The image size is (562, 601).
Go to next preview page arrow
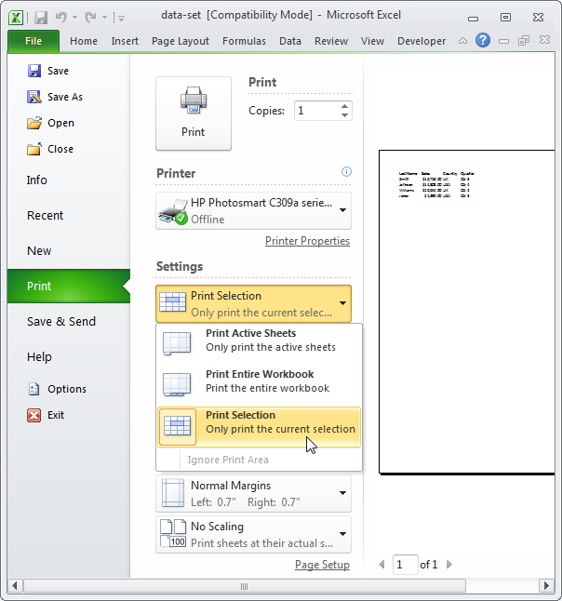(449, 564)
